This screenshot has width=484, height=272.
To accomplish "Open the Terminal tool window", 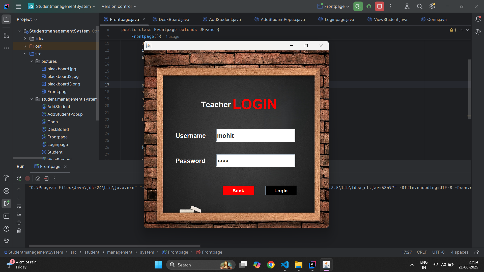I will tap(6, 216).
